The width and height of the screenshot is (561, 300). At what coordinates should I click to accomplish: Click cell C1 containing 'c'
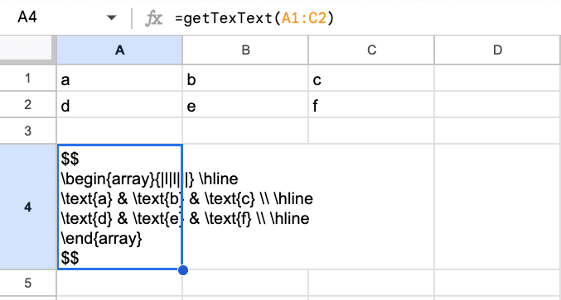(371, 79)
